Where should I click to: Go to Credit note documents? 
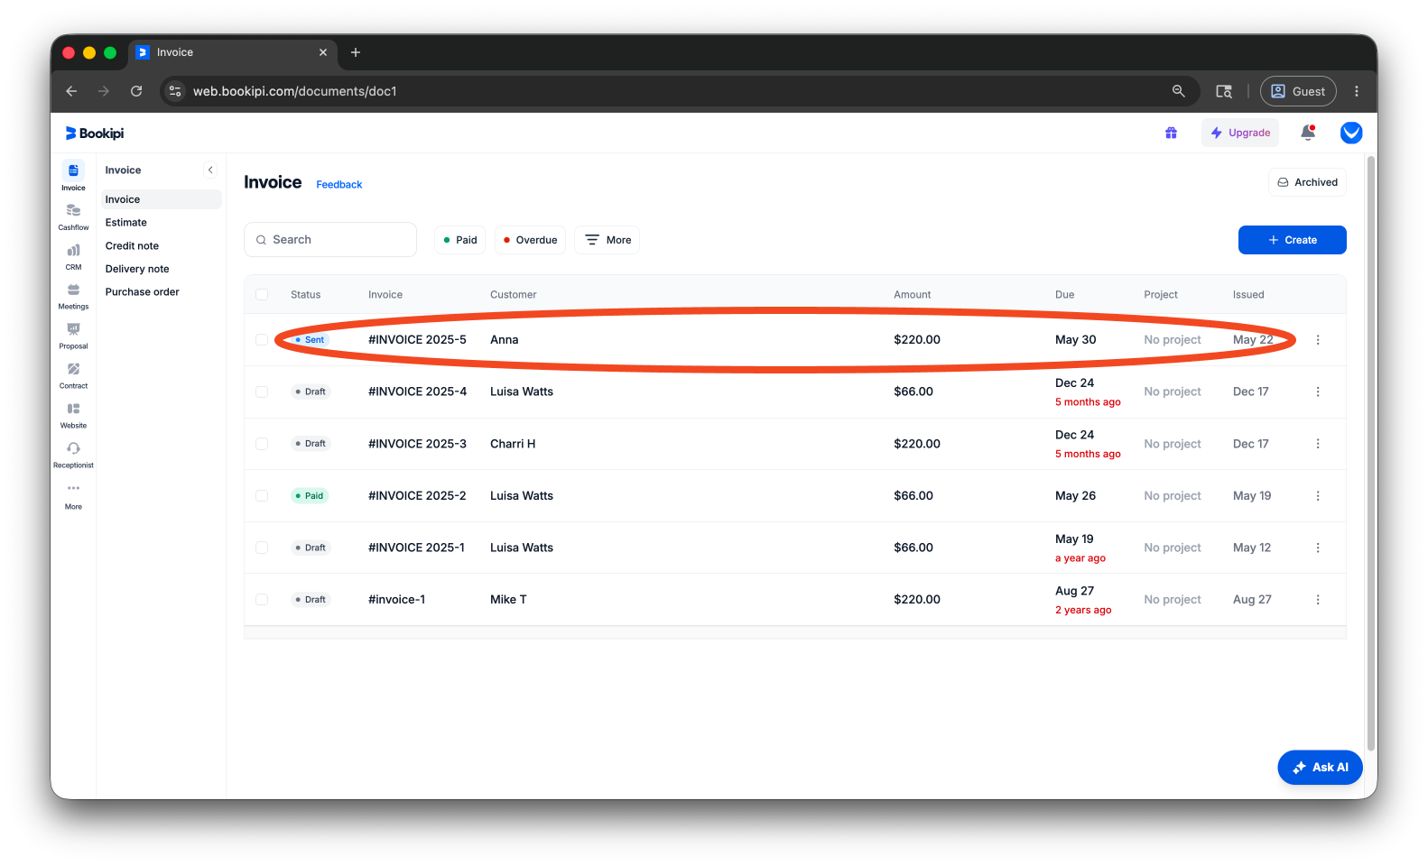point(132,245)
